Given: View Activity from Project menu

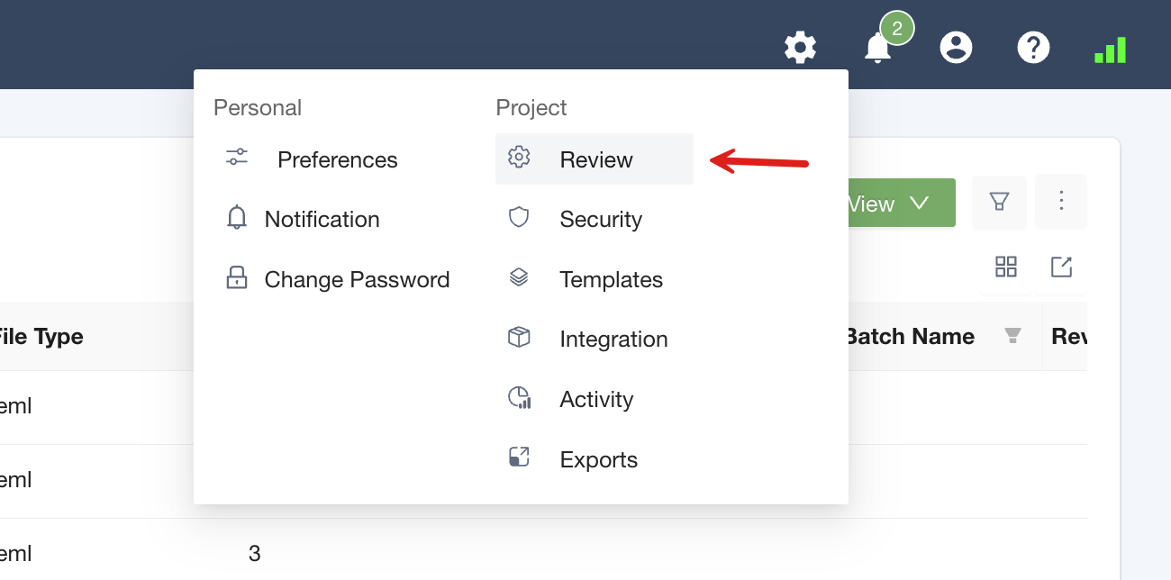Looking at the screenshot, I should click(595, 400).
